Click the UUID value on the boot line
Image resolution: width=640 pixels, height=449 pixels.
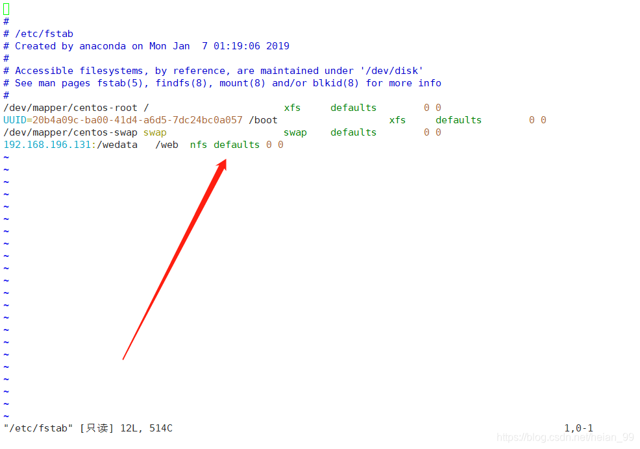137,120
